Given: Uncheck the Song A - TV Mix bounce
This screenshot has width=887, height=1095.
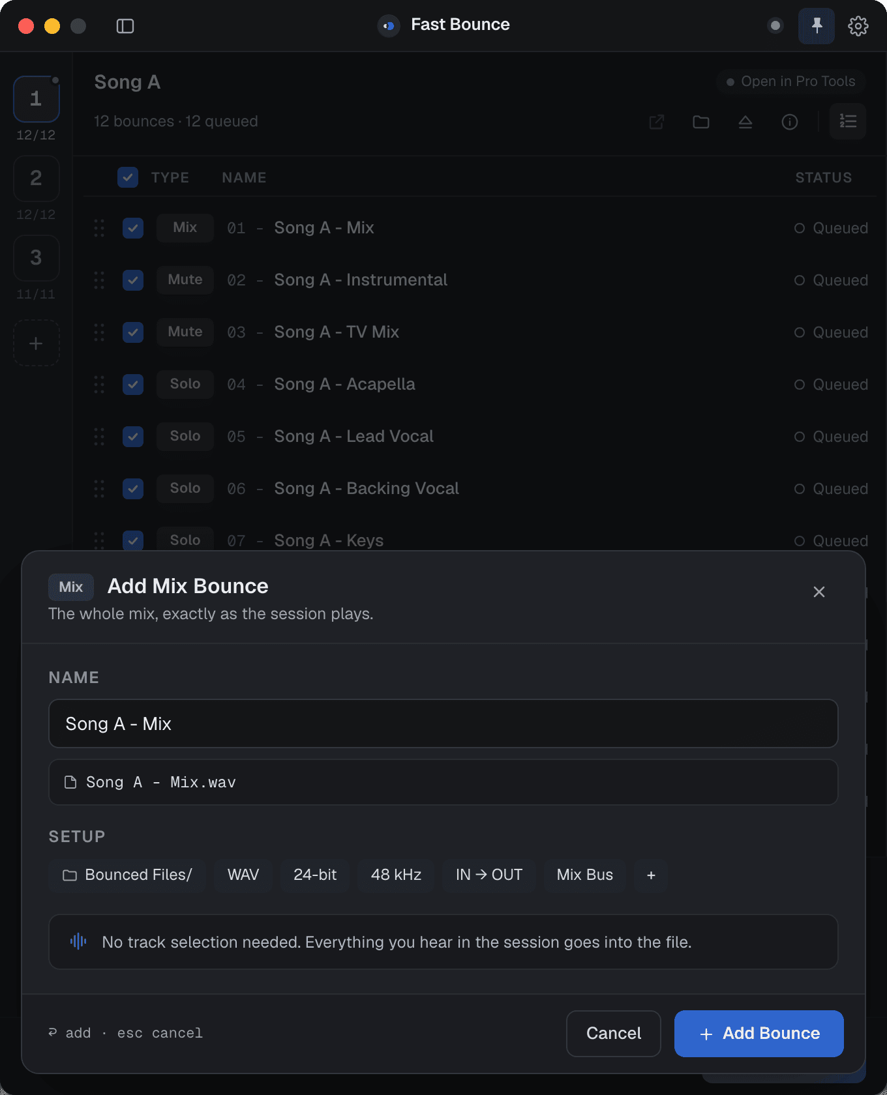Looking at the screenshot, I should point(133,332).
